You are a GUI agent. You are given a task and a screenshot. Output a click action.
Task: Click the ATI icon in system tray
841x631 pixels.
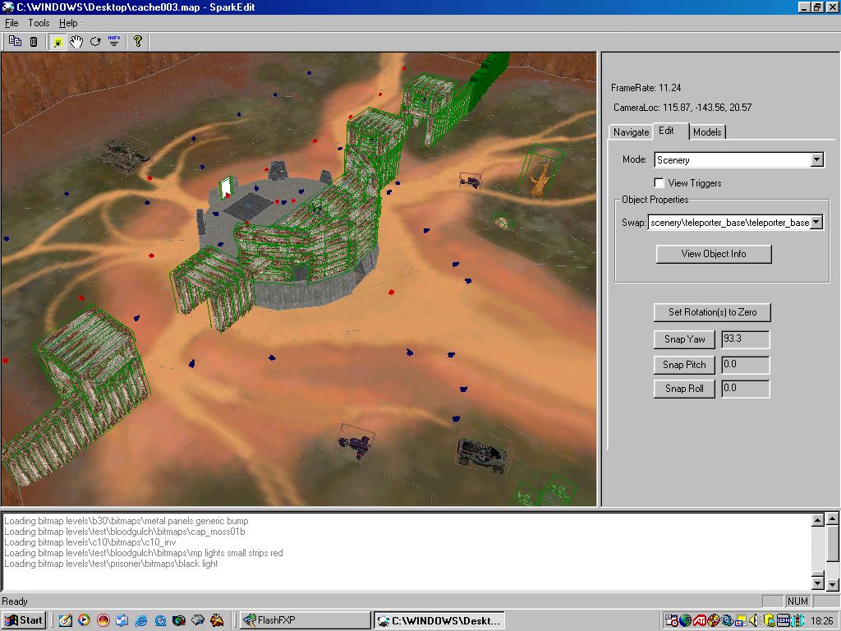click(700, 620)
